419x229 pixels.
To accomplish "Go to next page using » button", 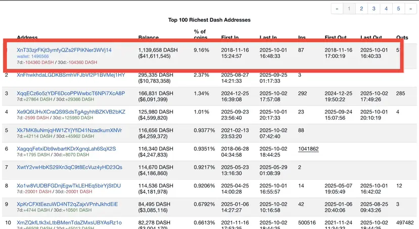I will tap(410, 9).
